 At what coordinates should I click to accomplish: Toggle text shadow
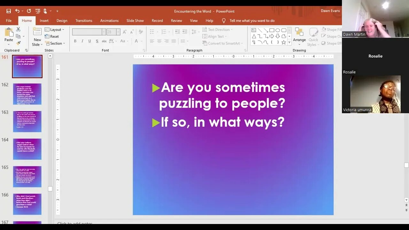tap(97, 41)
